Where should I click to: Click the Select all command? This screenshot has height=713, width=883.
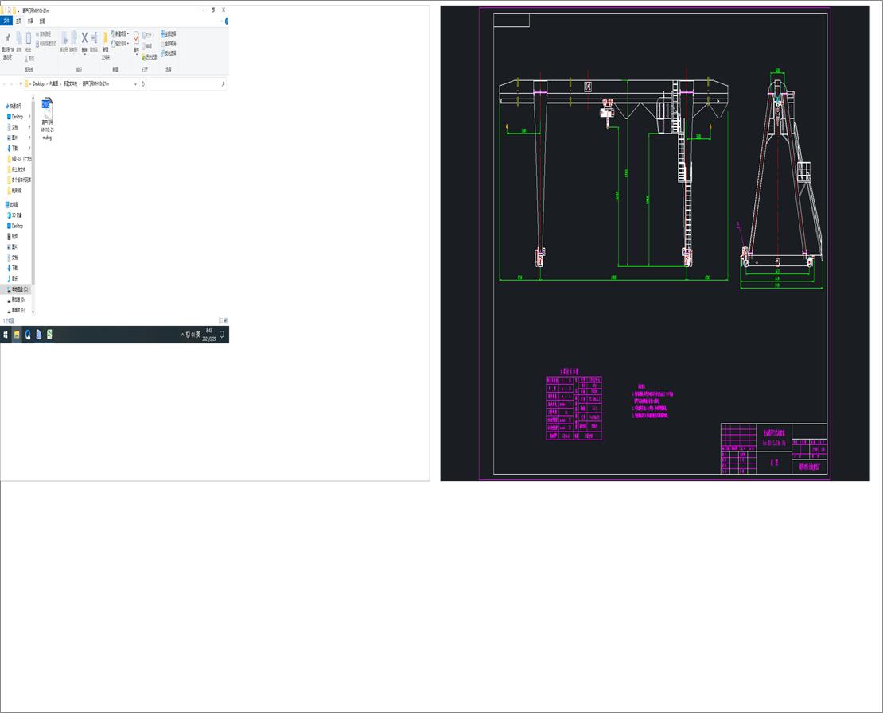(169, 33)
